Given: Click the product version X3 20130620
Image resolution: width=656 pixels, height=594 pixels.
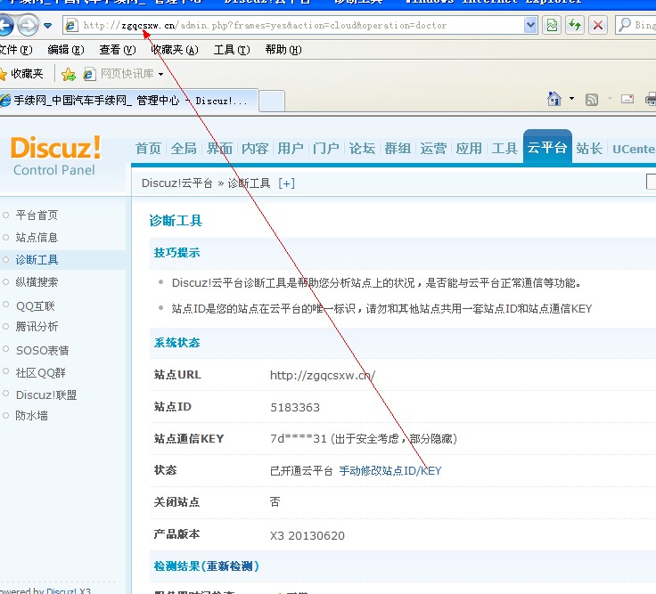Looking at the screenshot, I should click(307, 535).
